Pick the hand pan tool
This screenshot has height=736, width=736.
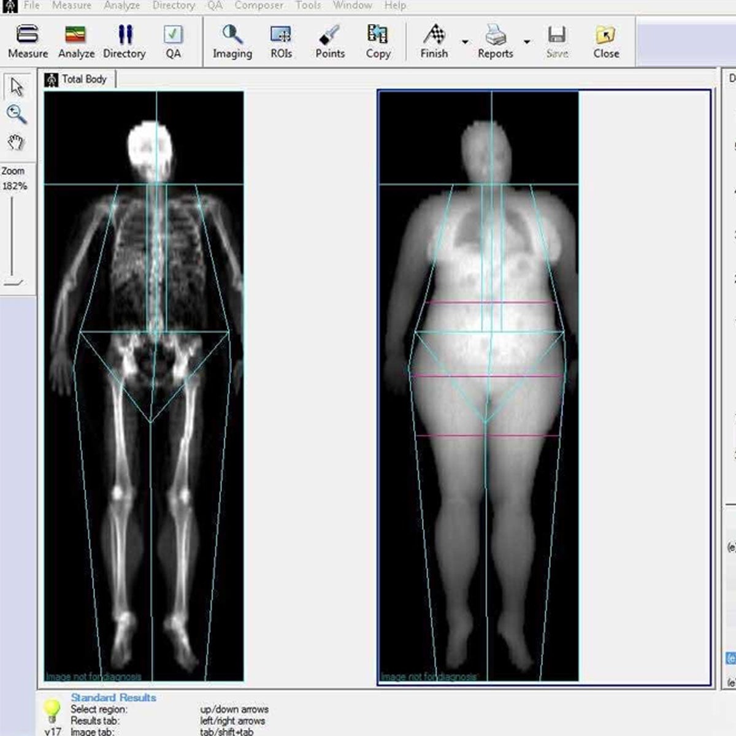(x=17, y=143)
